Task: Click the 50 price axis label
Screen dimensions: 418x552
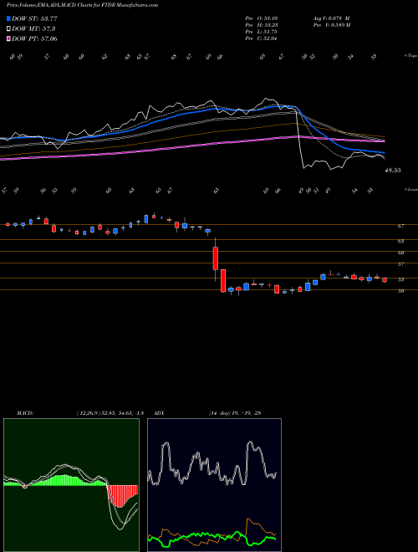Action: click(x=400, y=291)
